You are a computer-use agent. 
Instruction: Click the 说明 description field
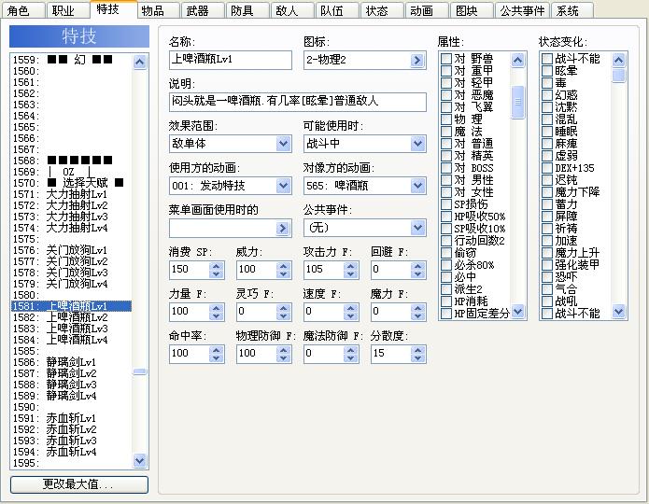pyautogui.click(x=298, y=102)
